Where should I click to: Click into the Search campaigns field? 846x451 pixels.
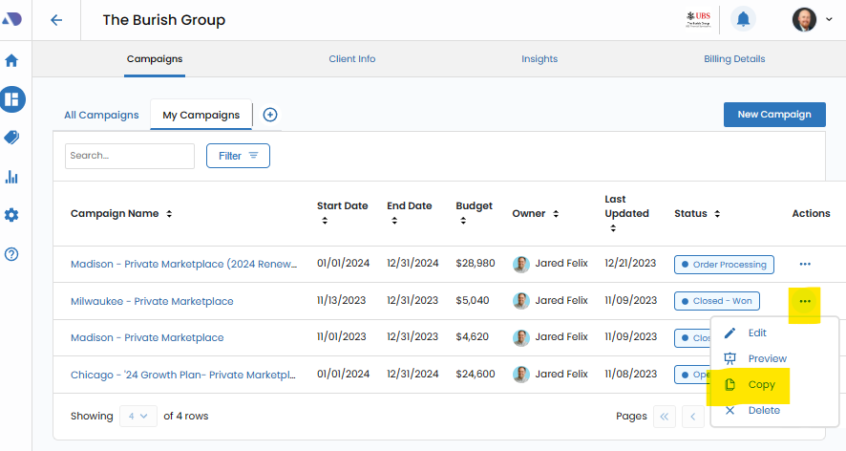click(x=129, y=156)
